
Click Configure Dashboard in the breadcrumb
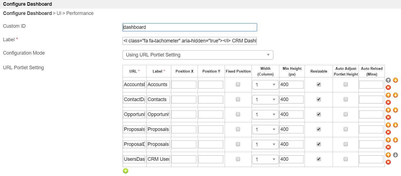pyautogui.click(x=27, y=13)
